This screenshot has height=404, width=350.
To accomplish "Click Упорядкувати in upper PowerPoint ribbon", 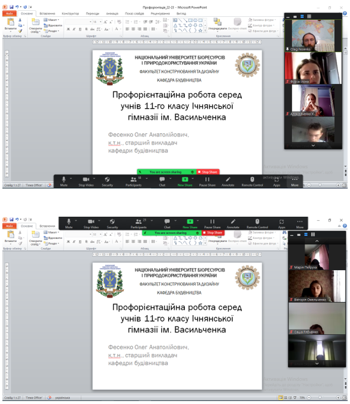I will [217, 24].
